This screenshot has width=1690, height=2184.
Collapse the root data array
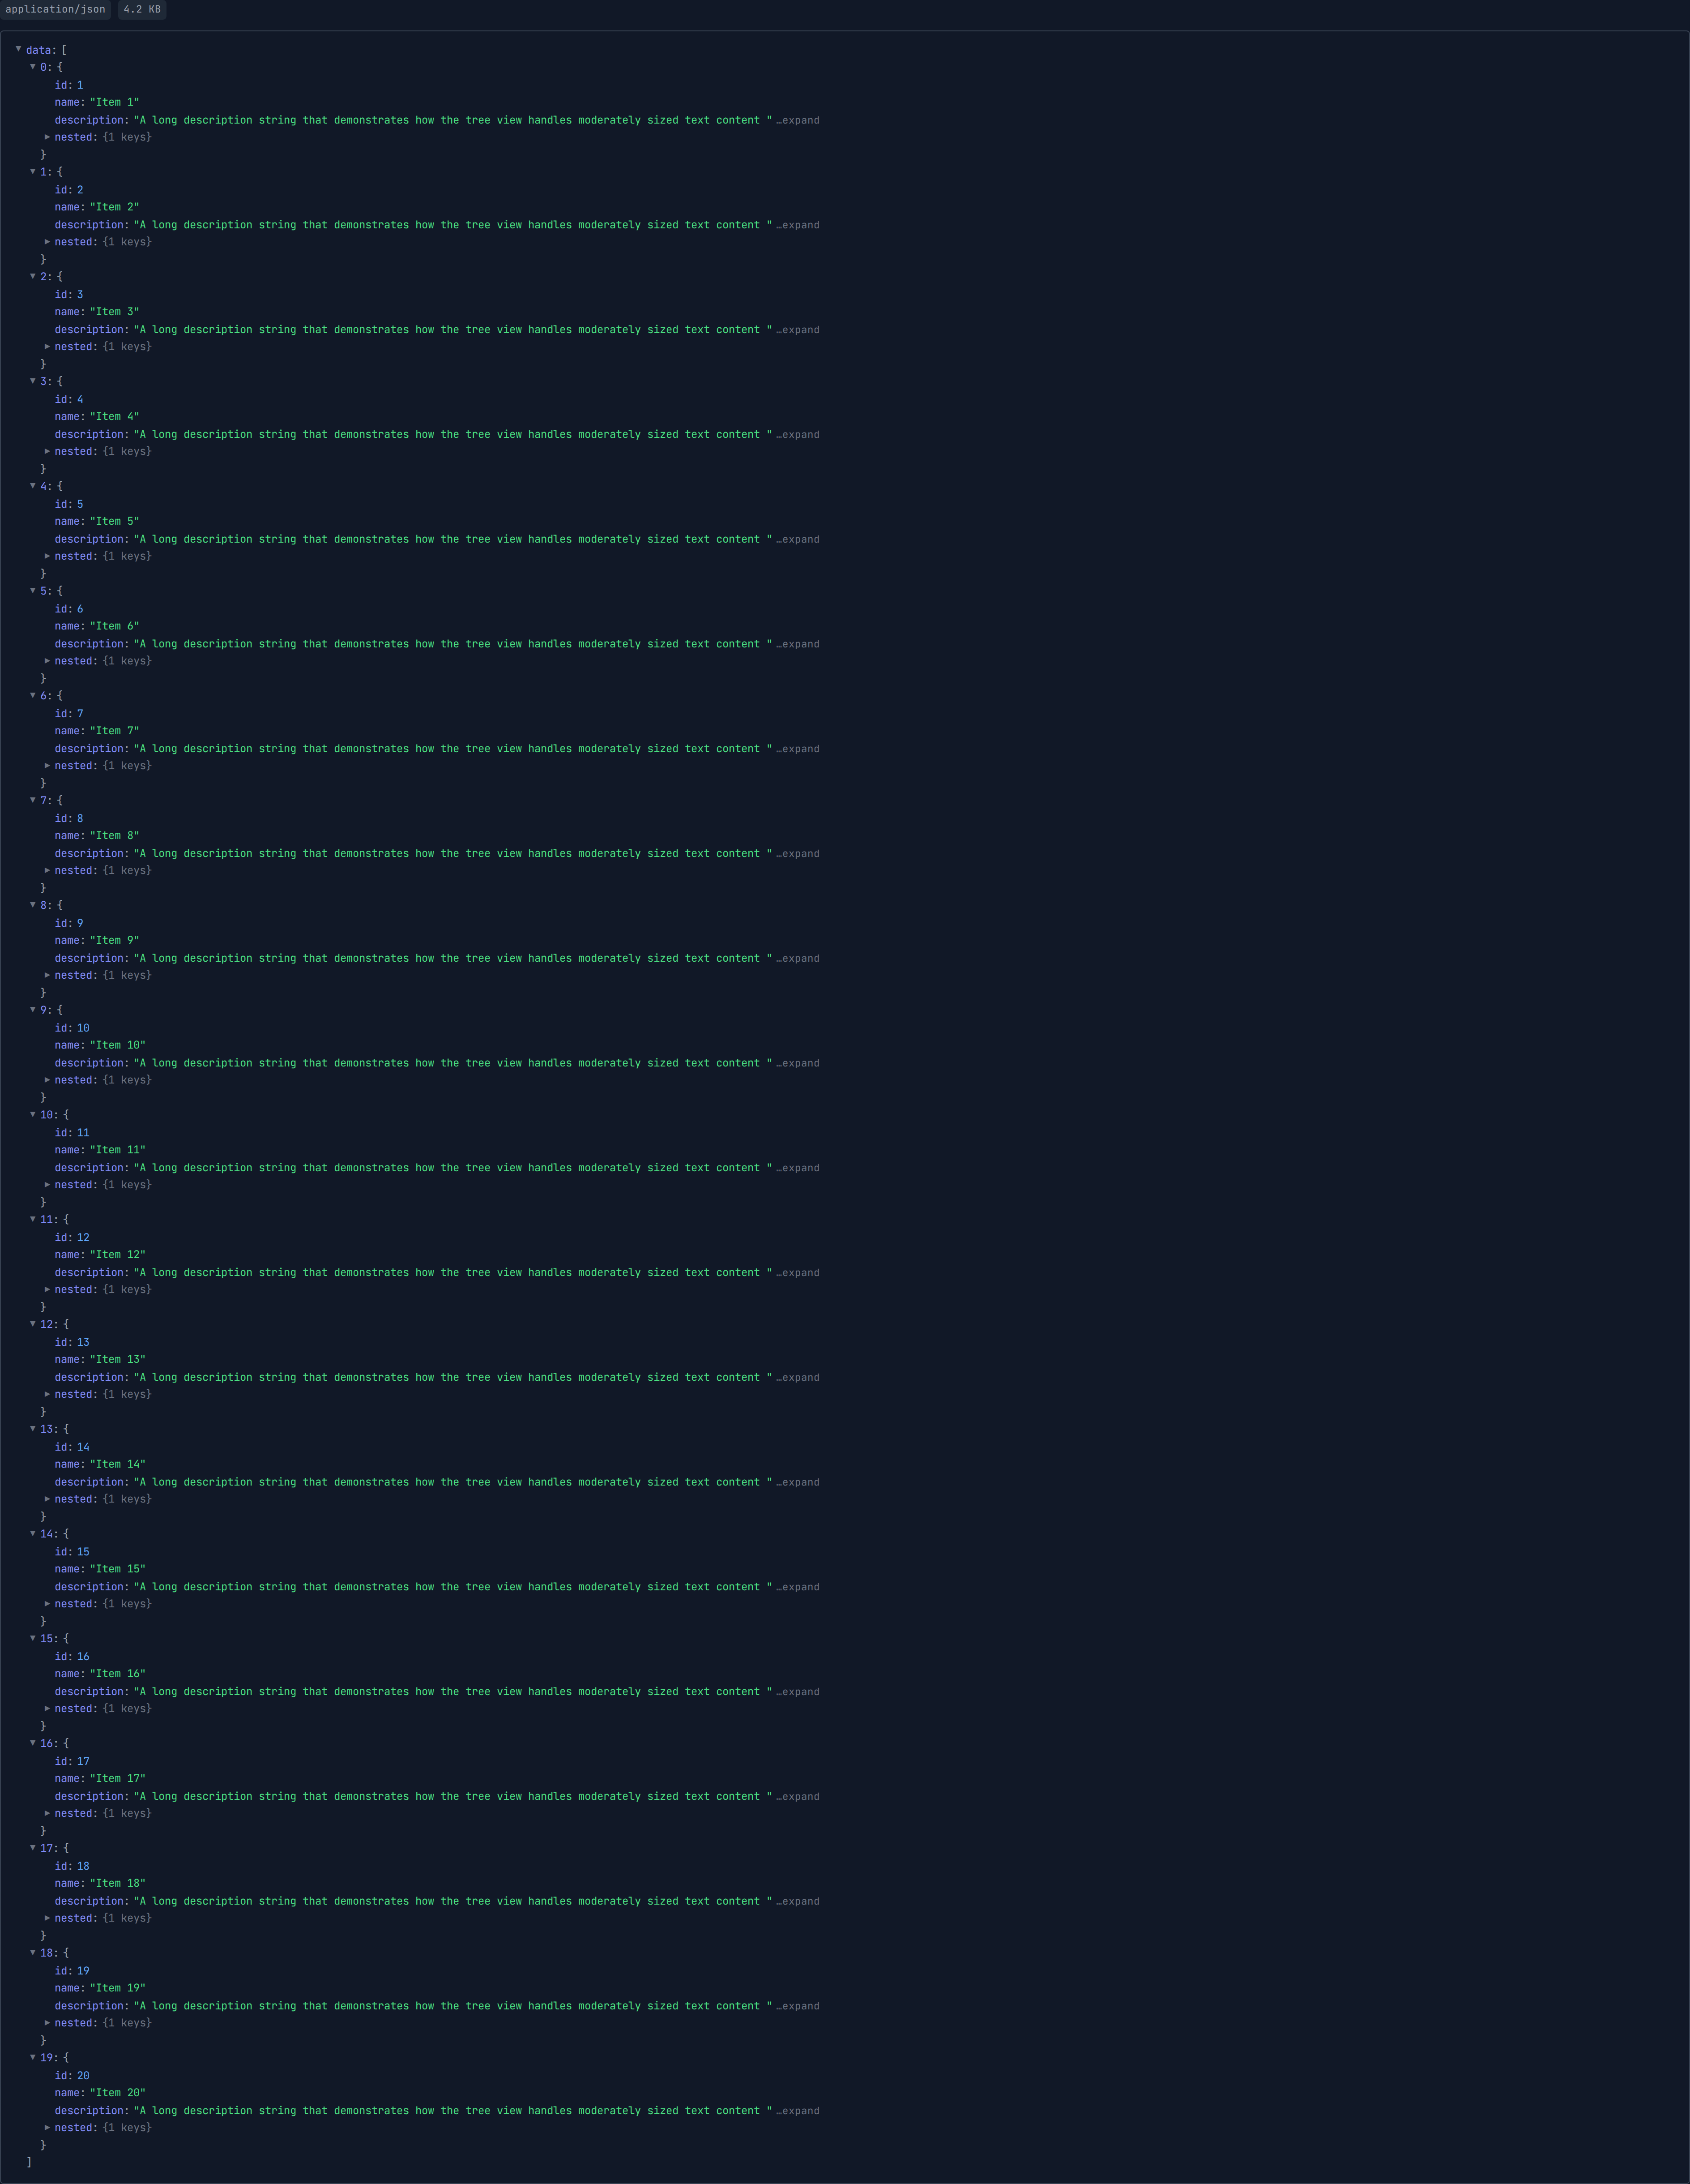coord(19,49)
